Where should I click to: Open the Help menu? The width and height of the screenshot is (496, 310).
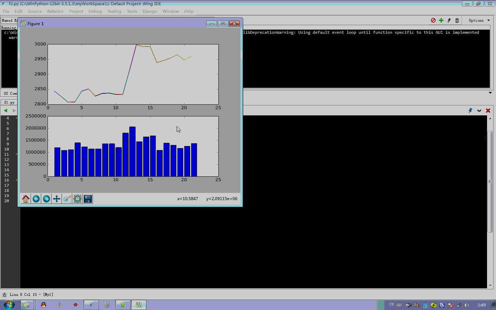pyautogui.click(x=189, y=11)
